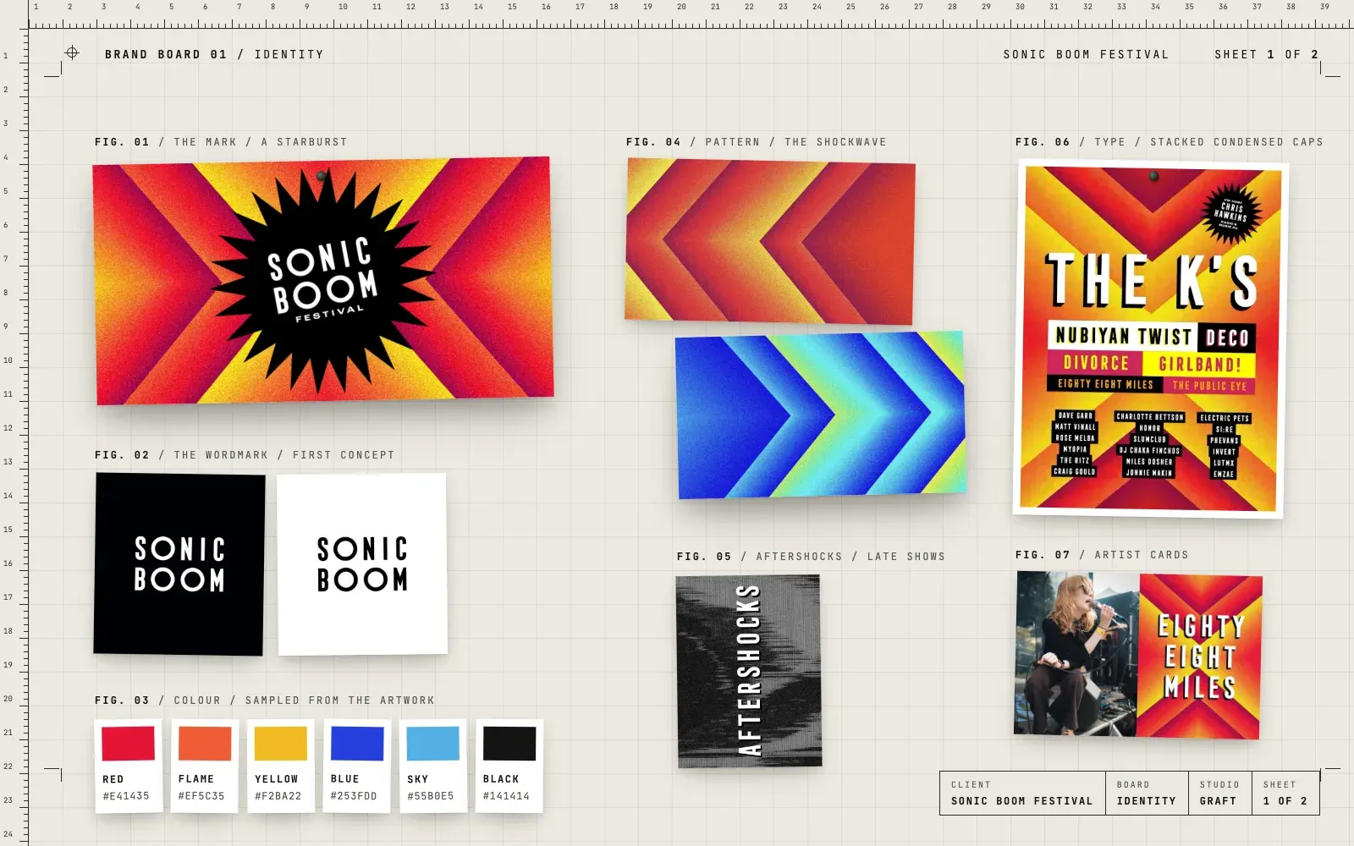Click the 'GIRLBAND!' label on the poster
This screenshot has height=846, width=1354.
click(1199, 365)
